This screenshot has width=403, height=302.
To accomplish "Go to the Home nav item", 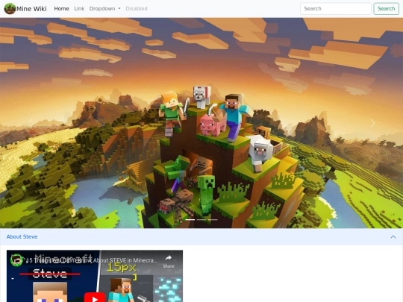I will 61,9.
